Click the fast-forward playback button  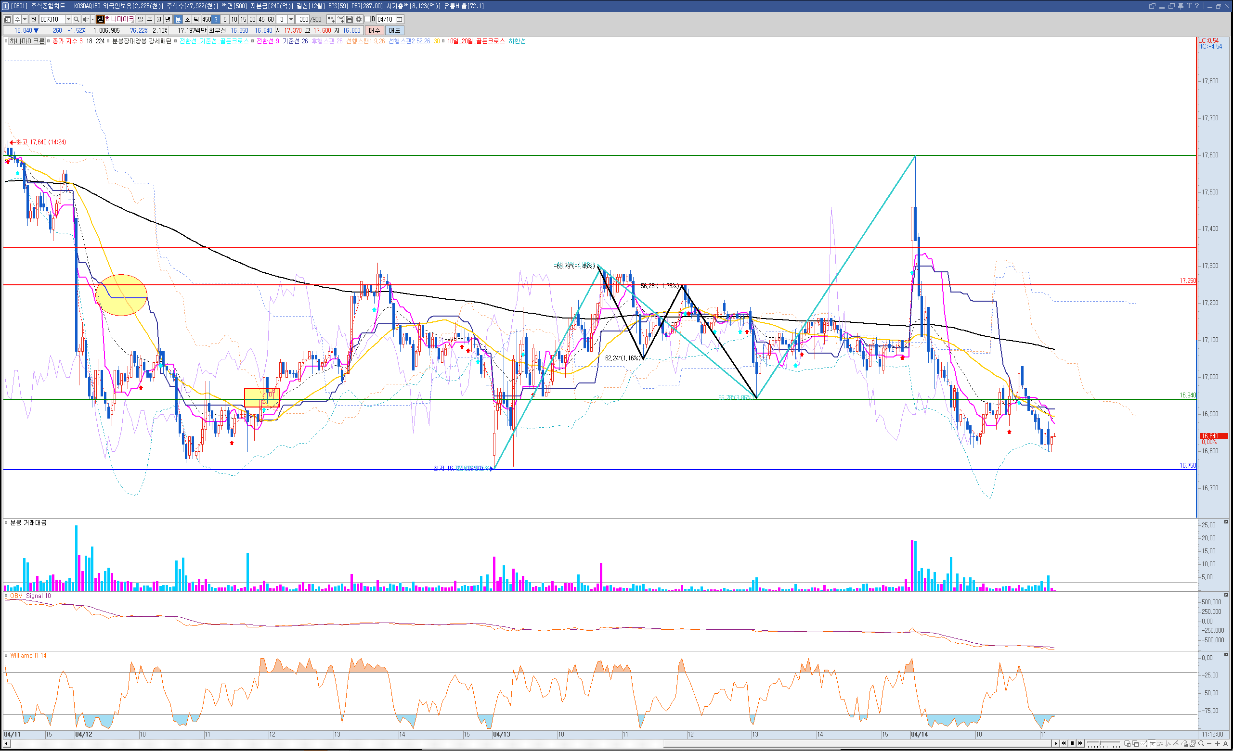tap(1080, 743)
